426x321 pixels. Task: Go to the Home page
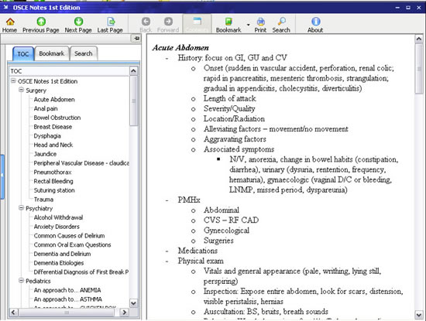coord(10,25)
